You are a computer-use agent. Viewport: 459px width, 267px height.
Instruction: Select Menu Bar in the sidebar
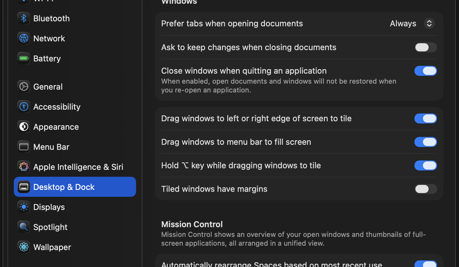tap(51, 147)
